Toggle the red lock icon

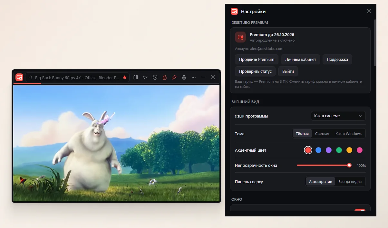pyautogui.click(x=165, y=77)
